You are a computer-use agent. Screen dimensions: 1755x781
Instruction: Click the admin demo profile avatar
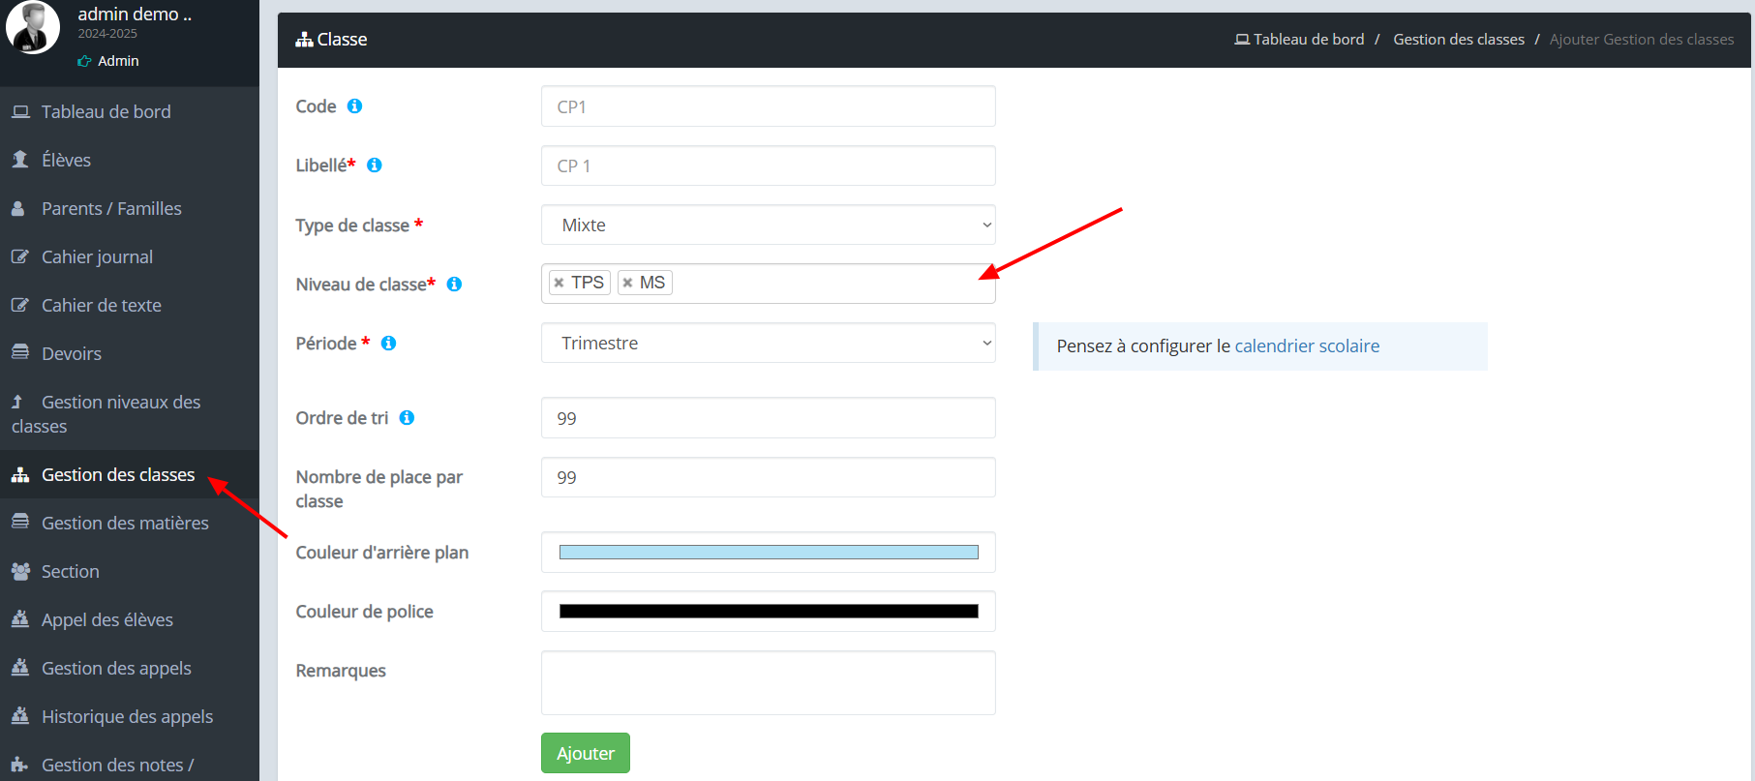pos(33,26)
